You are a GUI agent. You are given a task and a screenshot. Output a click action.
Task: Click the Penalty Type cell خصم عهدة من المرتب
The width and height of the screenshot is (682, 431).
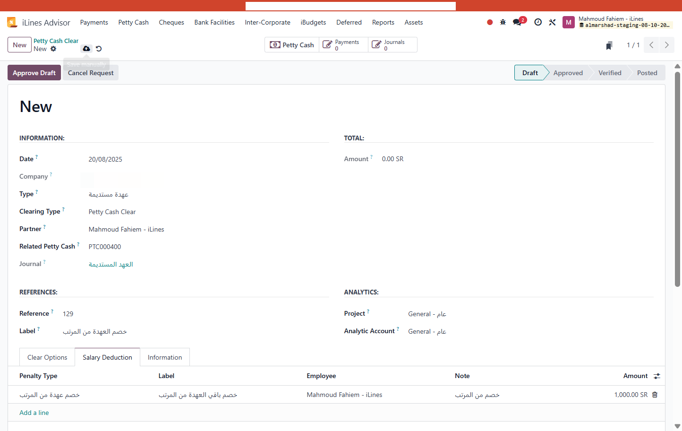[x=50, y=395]
